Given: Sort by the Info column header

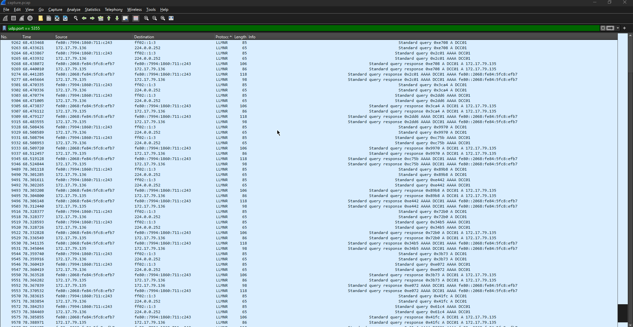Looking at the screenshot, I should click(x=432, y=37).
